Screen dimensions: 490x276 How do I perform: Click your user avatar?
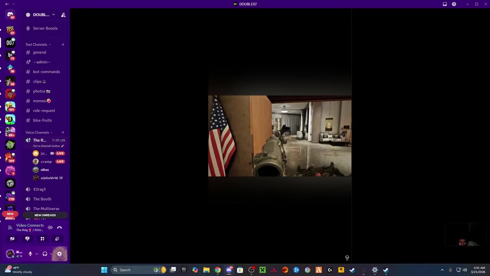pos(10,254)
